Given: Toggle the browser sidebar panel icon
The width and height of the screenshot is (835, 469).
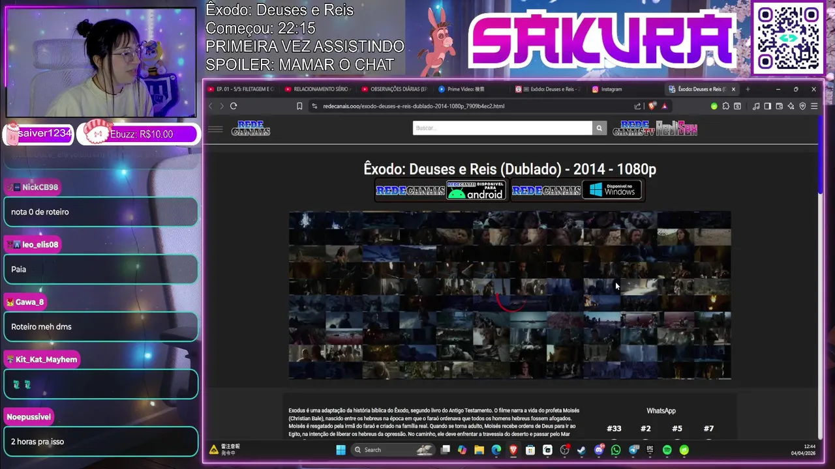Looking at the screenshot, I should (768, 106).
